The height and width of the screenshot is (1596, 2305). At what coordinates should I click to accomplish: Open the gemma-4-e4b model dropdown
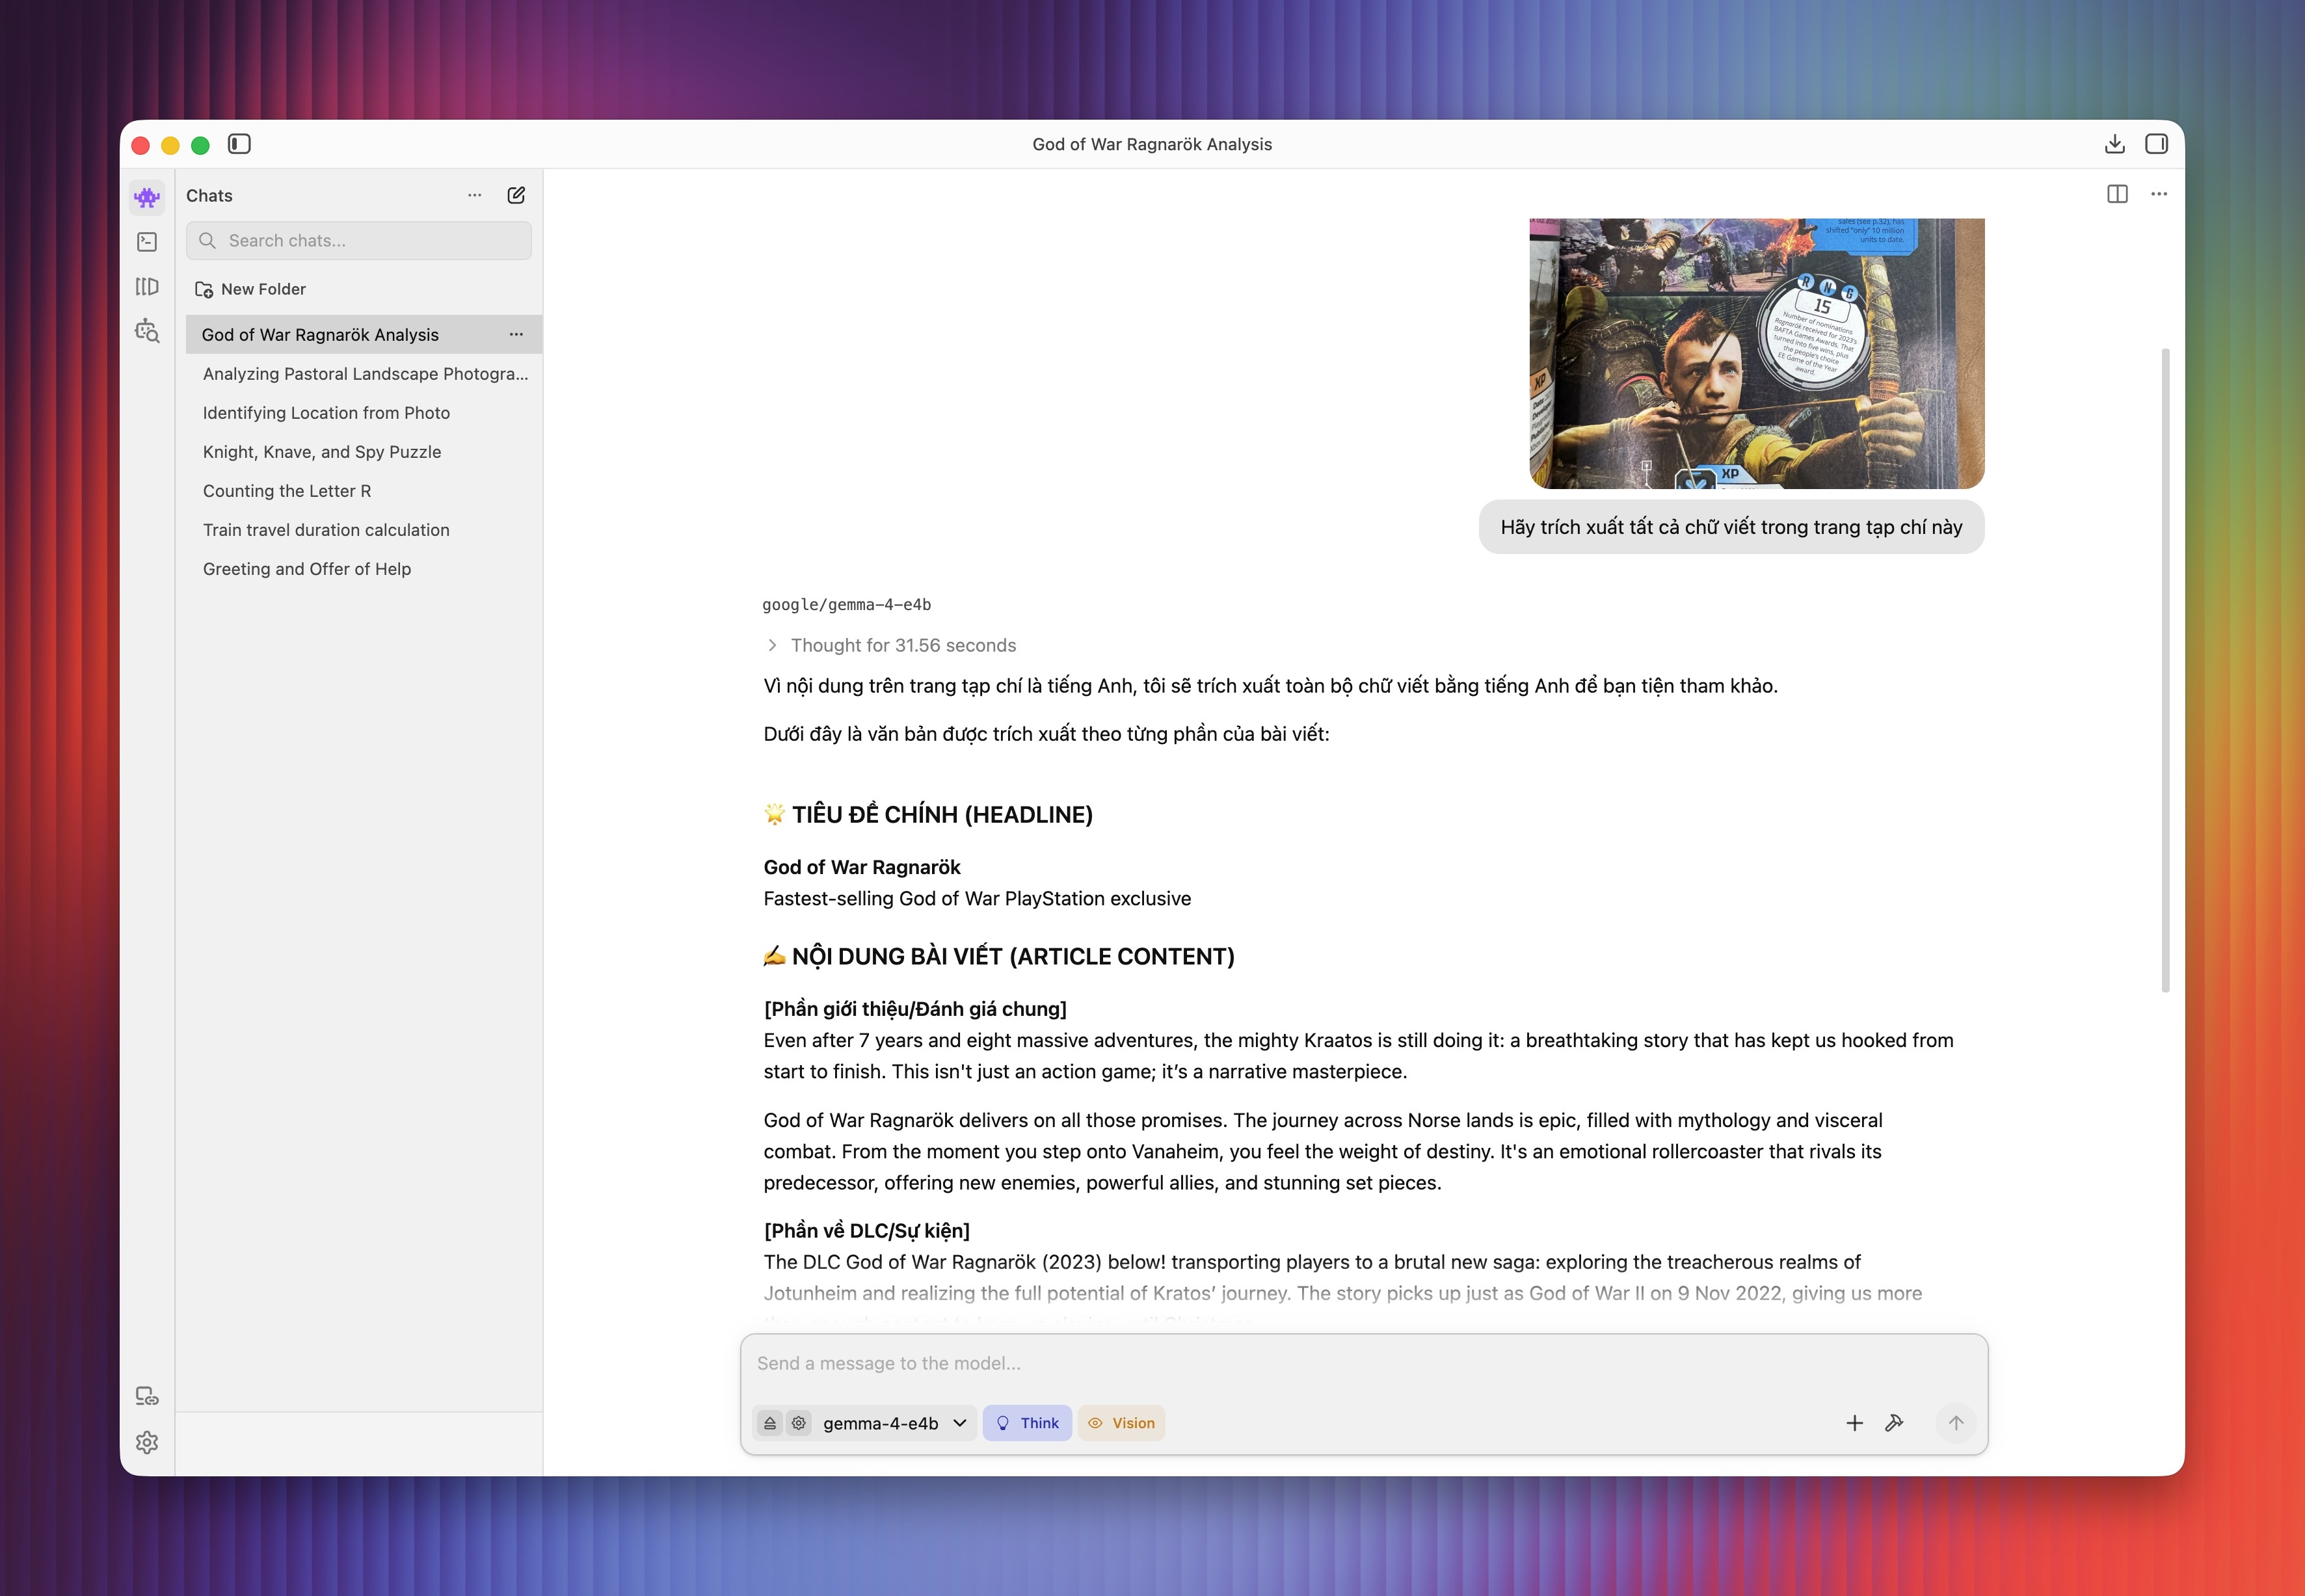click(x=894, y=1423)
